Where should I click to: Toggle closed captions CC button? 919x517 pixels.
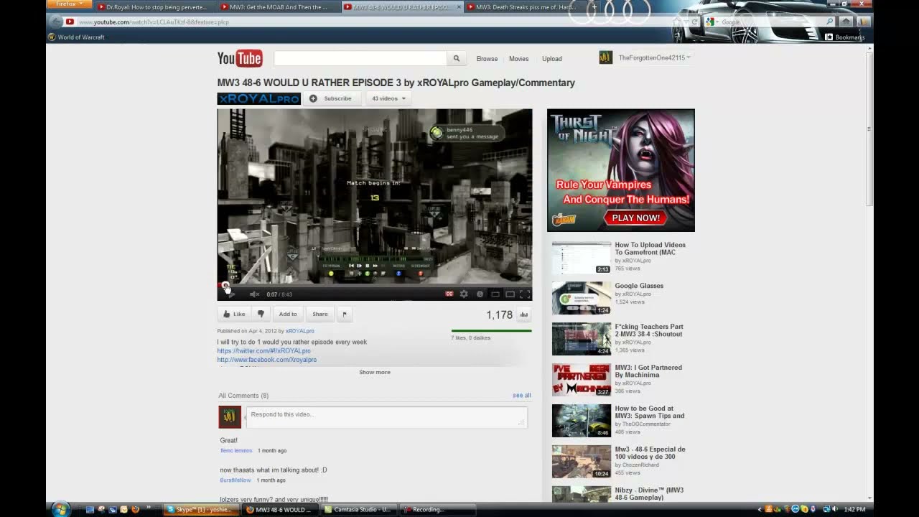449,294
